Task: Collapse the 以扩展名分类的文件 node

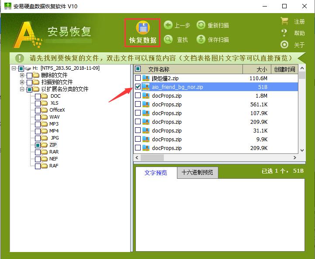Action: click(22, 89)
